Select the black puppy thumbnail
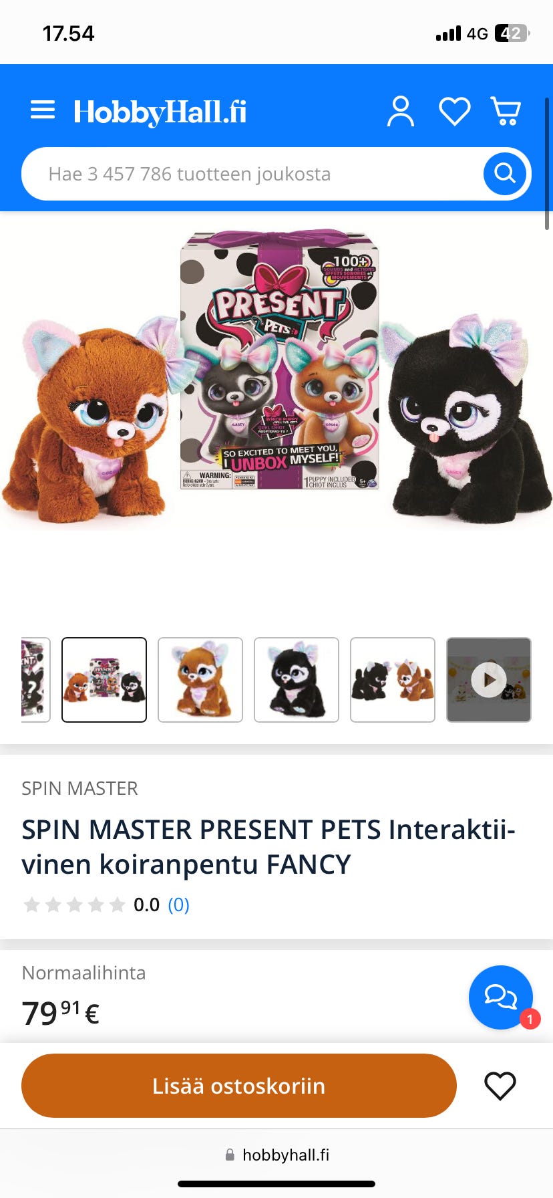 coord(297,680)
